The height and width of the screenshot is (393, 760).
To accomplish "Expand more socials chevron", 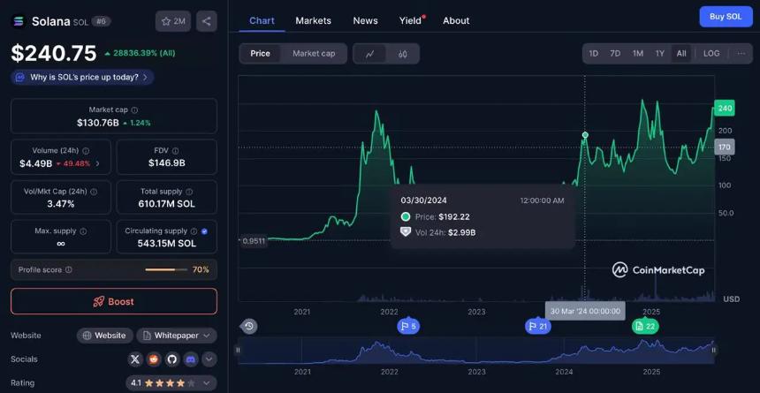I will pyautogui.click(x=209, y=359).
